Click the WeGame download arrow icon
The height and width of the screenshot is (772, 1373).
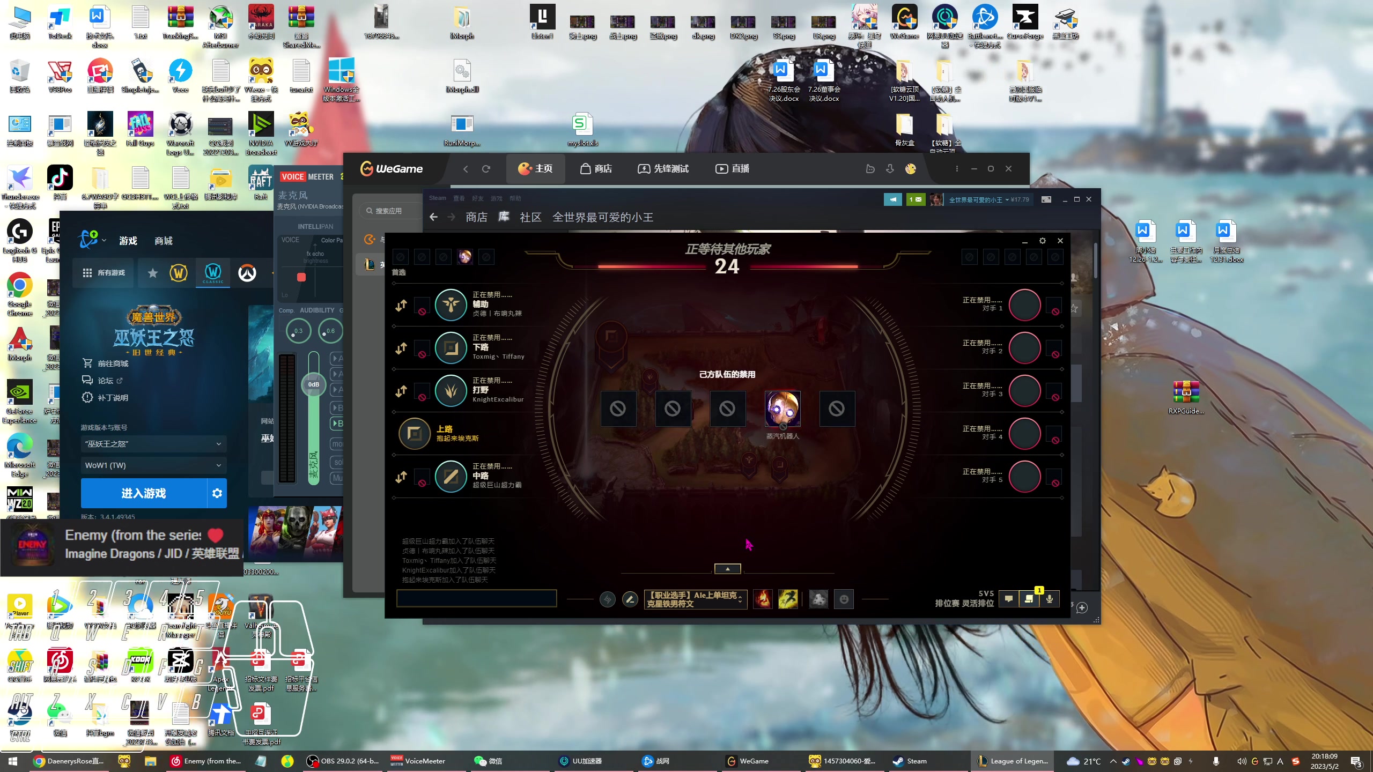click(890, 169)
